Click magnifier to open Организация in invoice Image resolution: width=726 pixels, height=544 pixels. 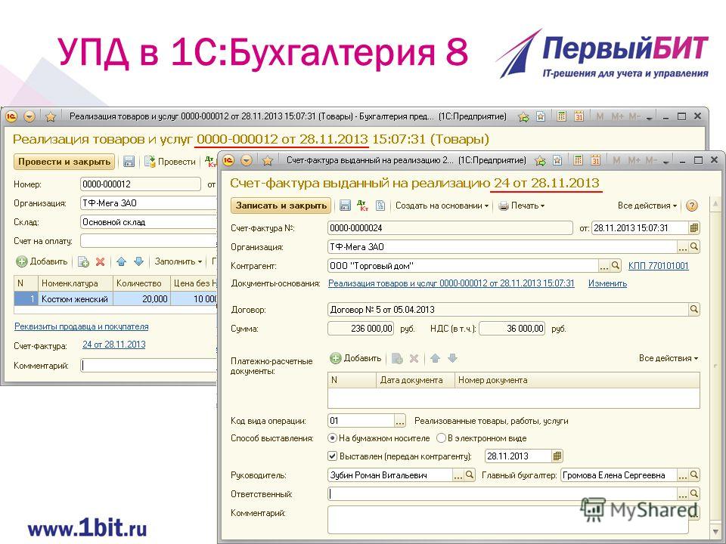pyautogui.click(x=693, y=246)
